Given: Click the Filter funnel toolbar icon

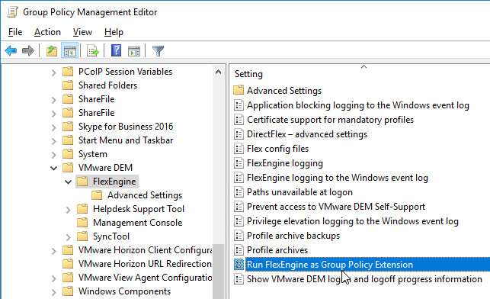Looking at the screenshot, I should click(x=158, y=51).
